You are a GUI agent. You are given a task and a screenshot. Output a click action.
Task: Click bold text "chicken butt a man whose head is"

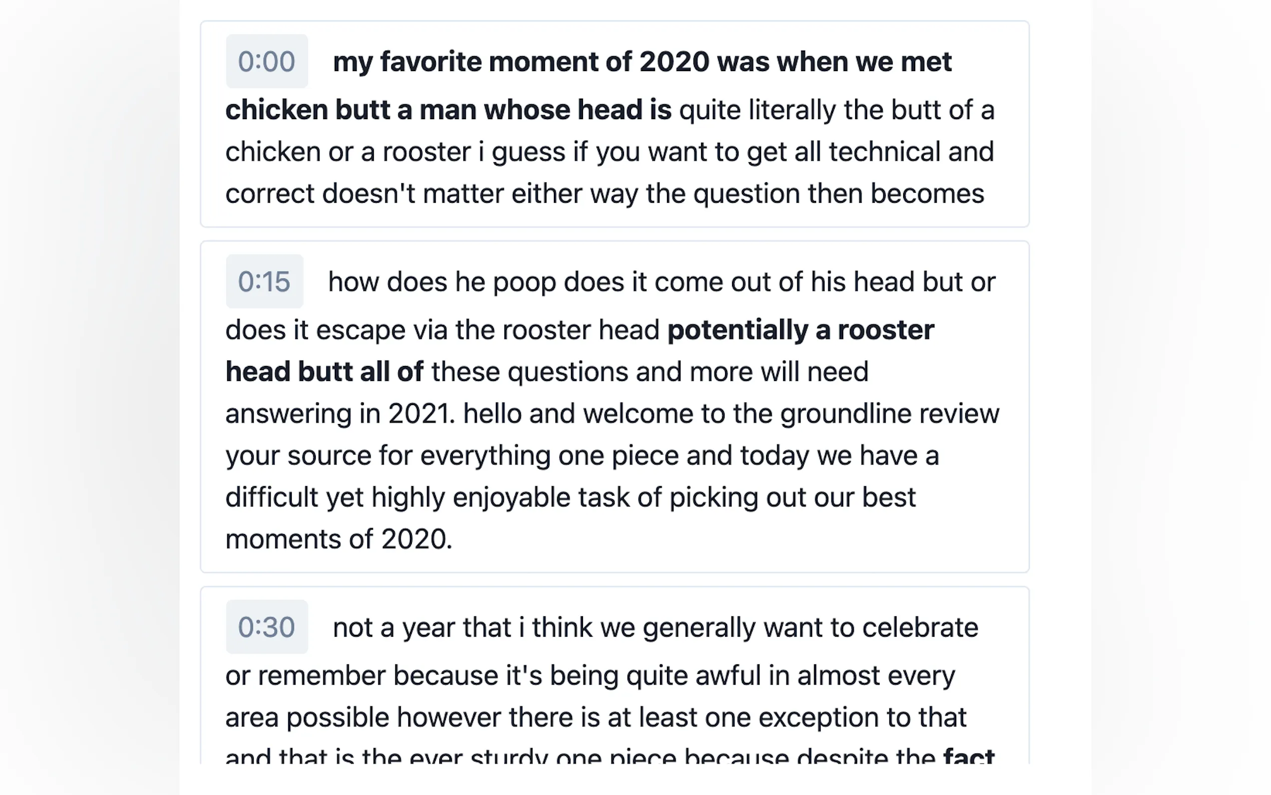click(x=448, y=110)
